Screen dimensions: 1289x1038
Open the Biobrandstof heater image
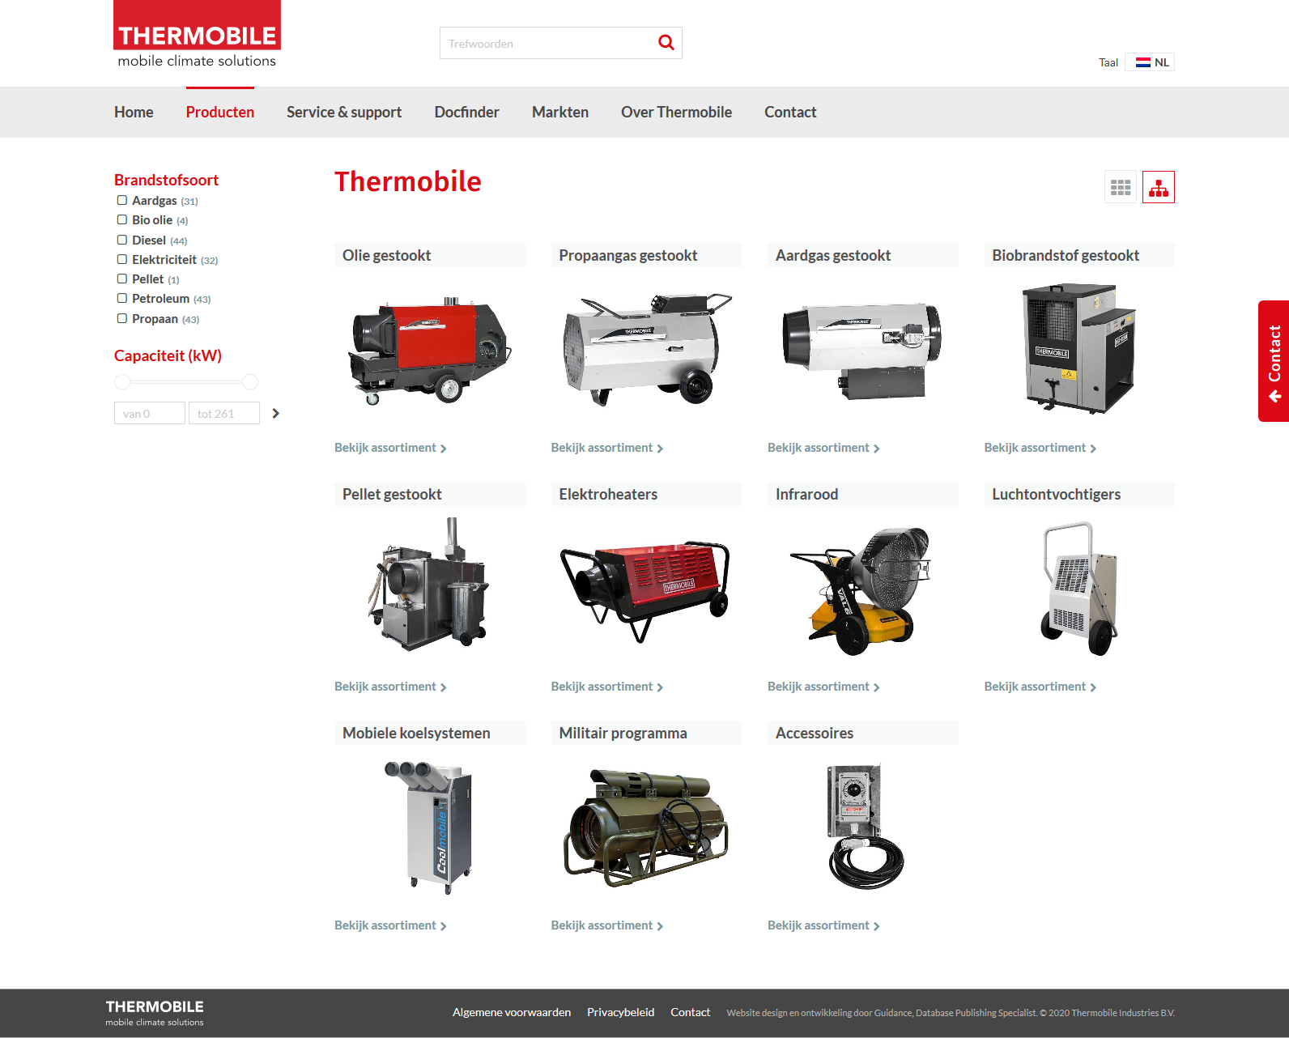click(1079, 348)
